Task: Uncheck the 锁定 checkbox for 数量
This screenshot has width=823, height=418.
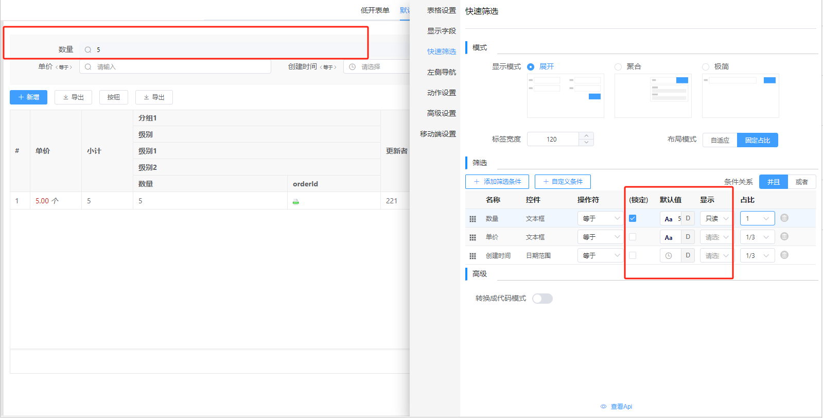Action: coord(633,218)
